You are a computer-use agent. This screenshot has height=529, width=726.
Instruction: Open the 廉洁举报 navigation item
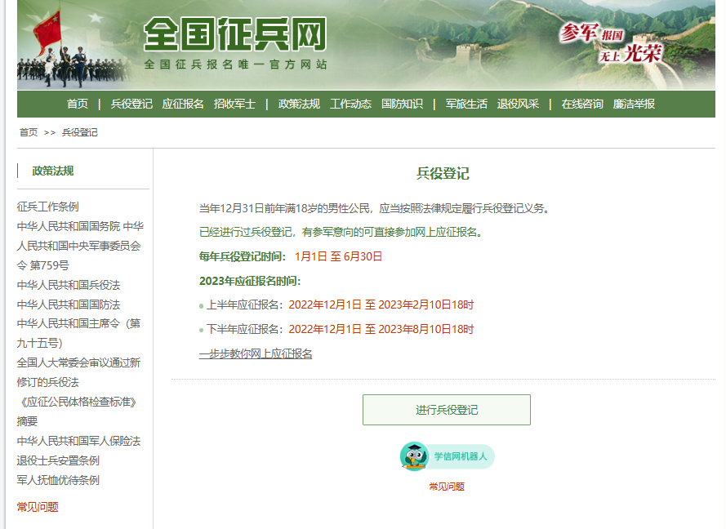point(634,104)
